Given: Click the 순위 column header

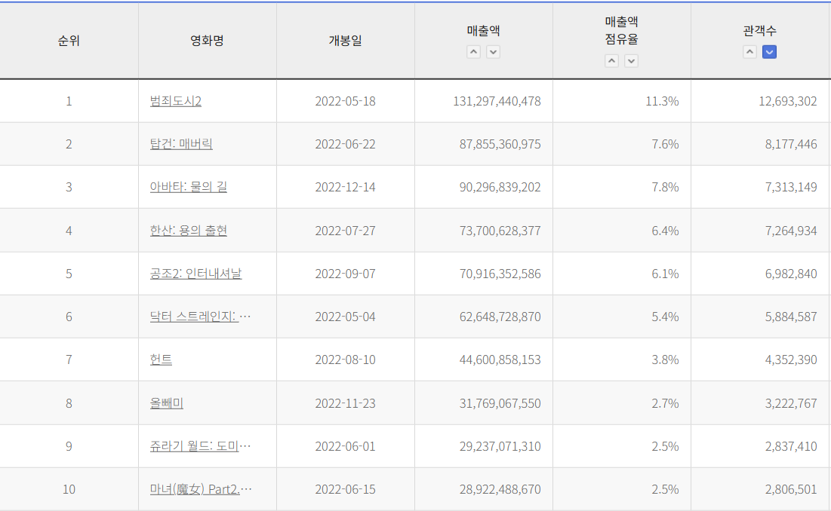Looking at the screenshot, I should click(x=69, y=41).
